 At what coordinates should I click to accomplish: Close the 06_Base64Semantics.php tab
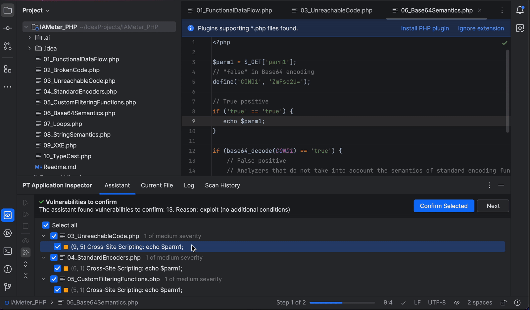(479, 10)
